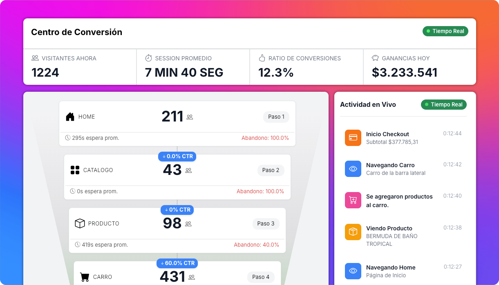
Task: Click Abandono: 100.0% in HOME step
Action: (265, 138)
